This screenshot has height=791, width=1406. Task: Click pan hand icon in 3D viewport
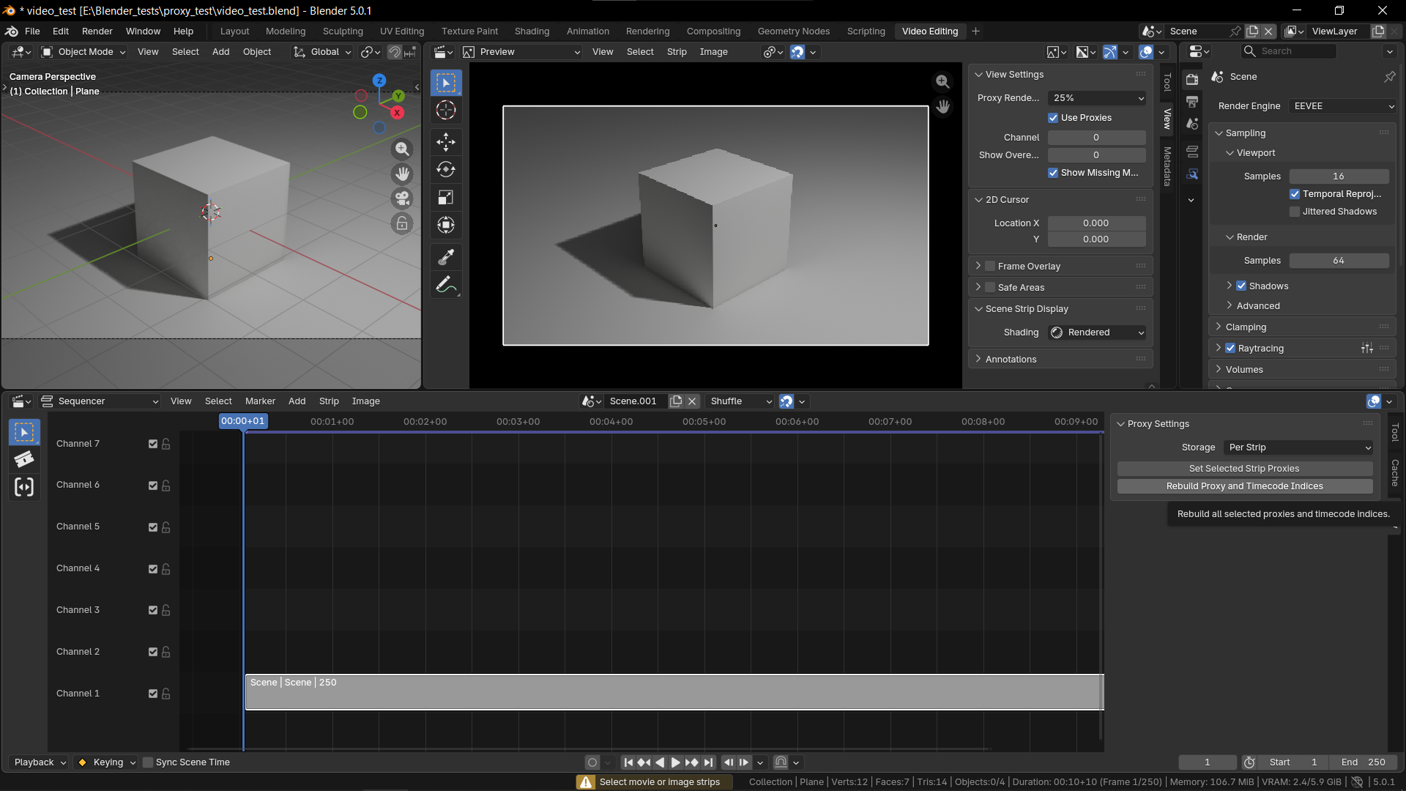(402, 174)
